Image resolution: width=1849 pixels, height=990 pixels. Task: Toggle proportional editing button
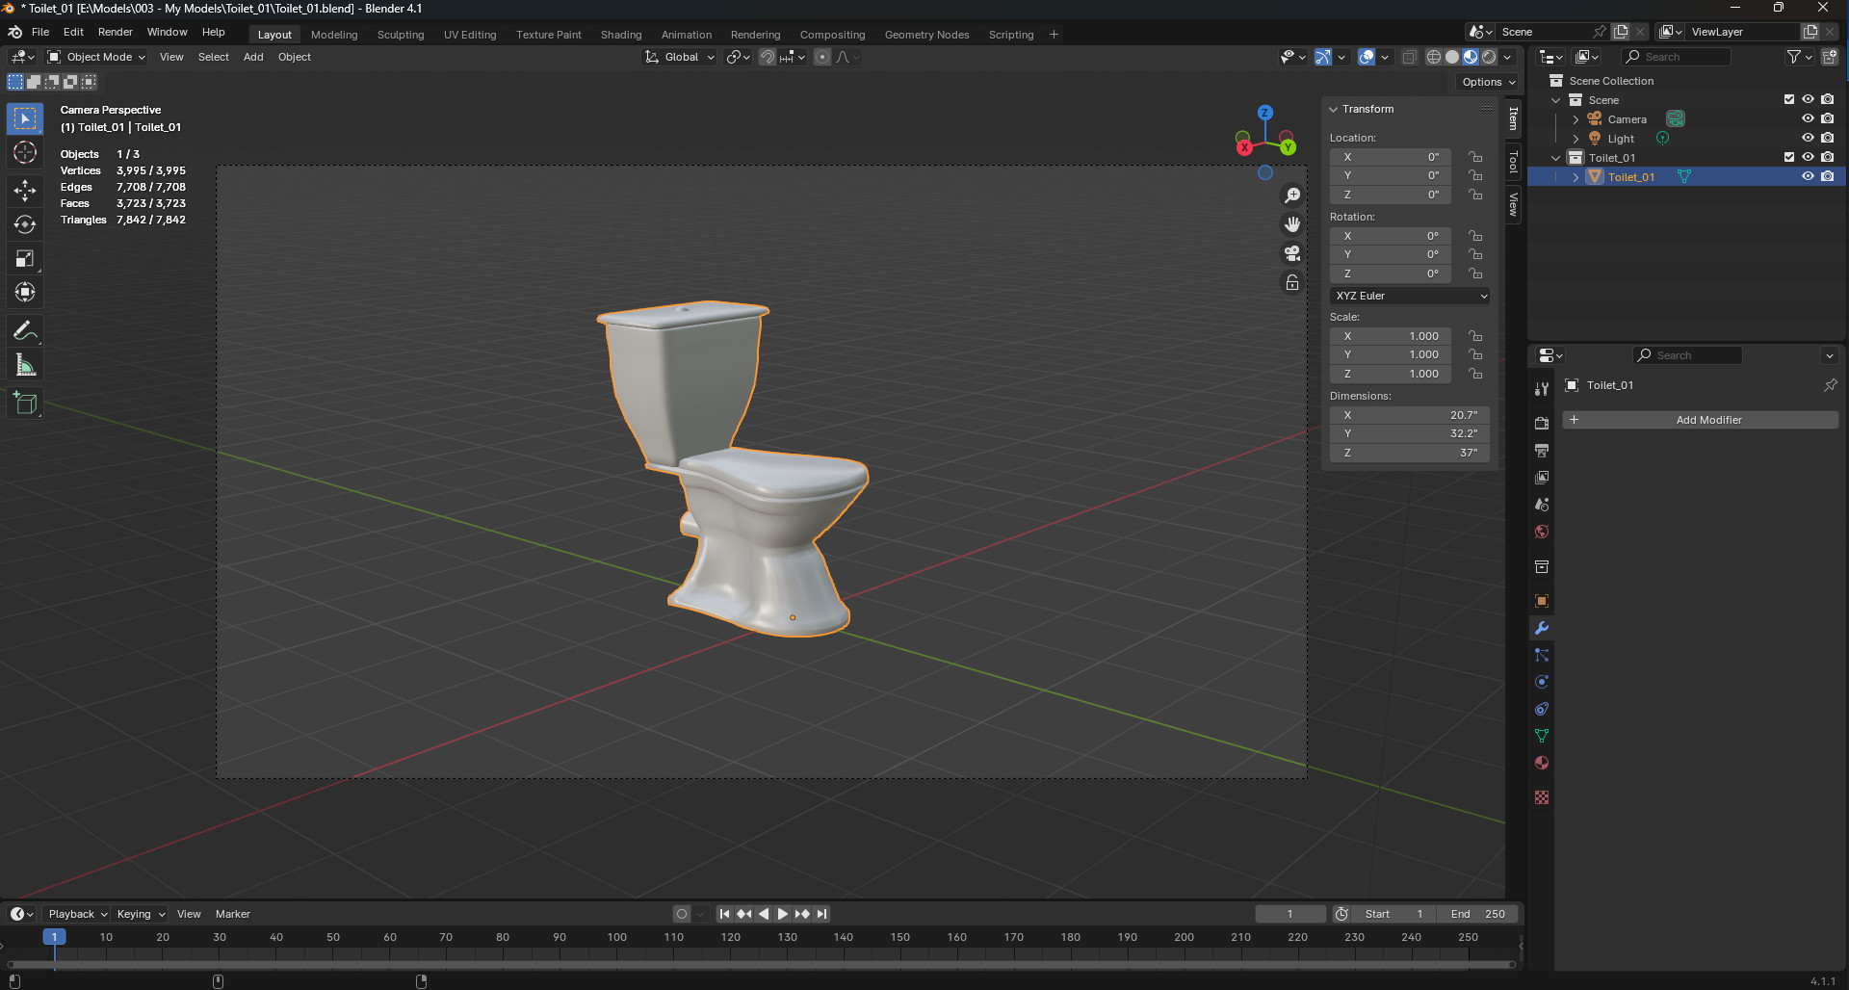[x=822, y=57]
